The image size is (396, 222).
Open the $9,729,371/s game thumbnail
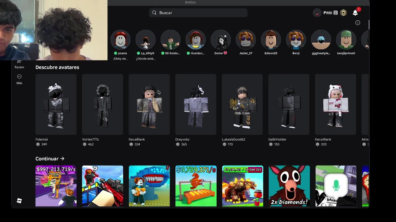[x=196, y=186]
